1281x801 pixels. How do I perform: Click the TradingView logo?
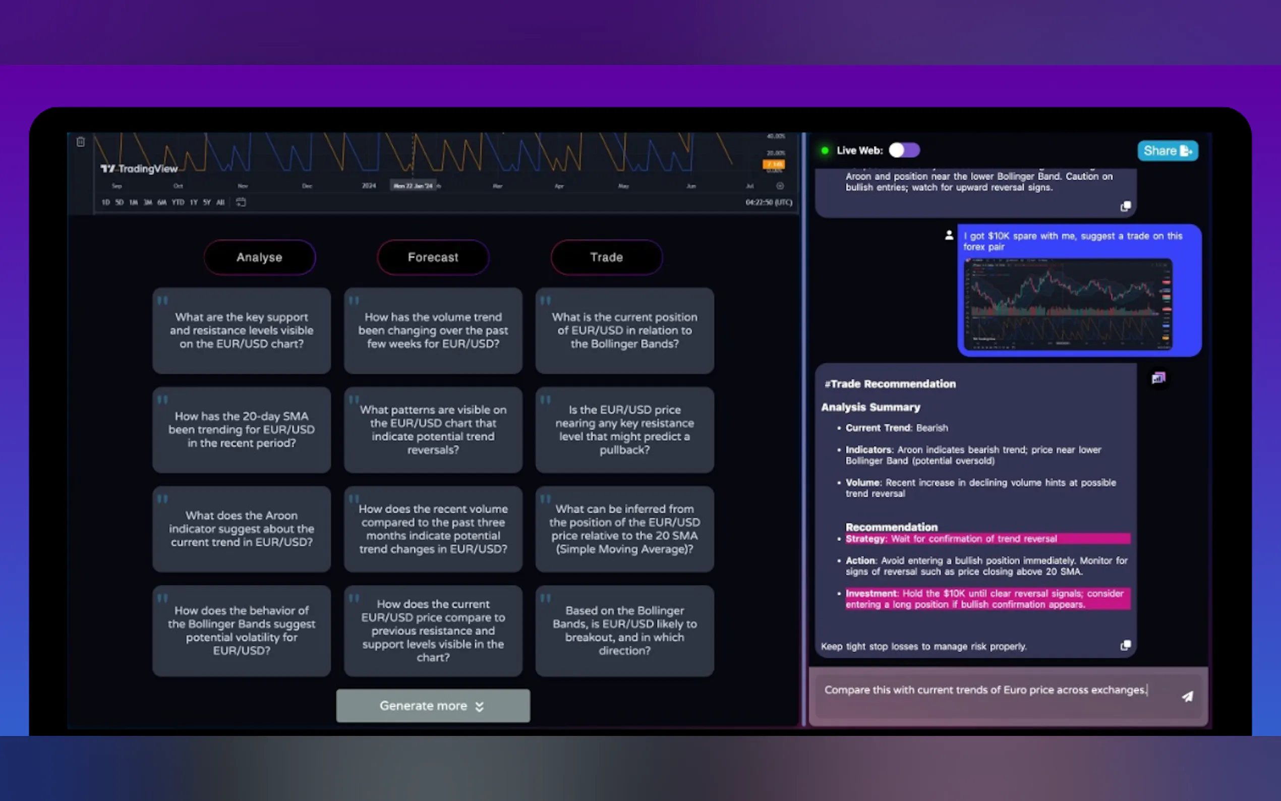tap(139, 169)
